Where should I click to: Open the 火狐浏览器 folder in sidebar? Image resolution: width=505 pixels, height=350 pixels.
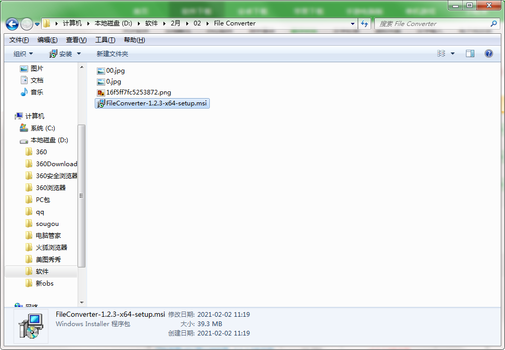pos(51,248)
